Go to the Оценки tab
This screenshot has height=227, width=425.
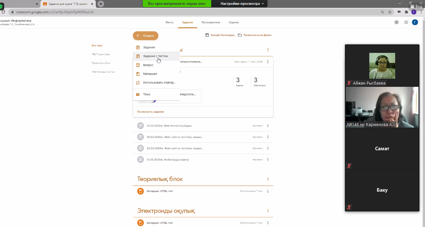point(233,22)
